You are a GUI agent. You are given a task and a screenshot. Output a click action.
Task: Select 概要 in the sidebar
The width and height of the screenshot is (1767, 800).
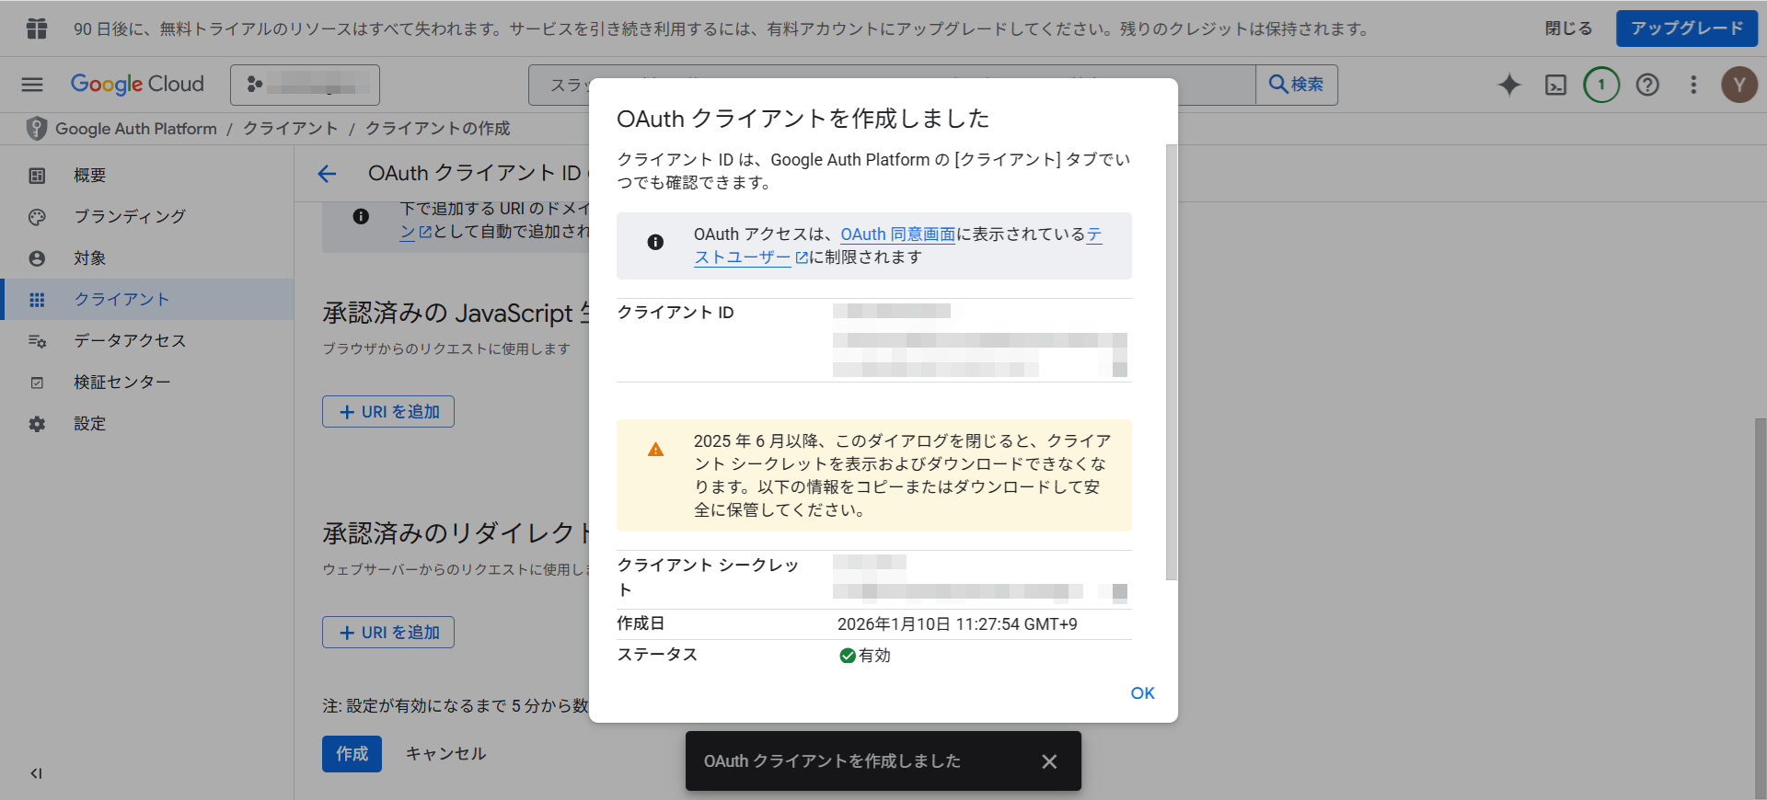[x=90, y=175]
